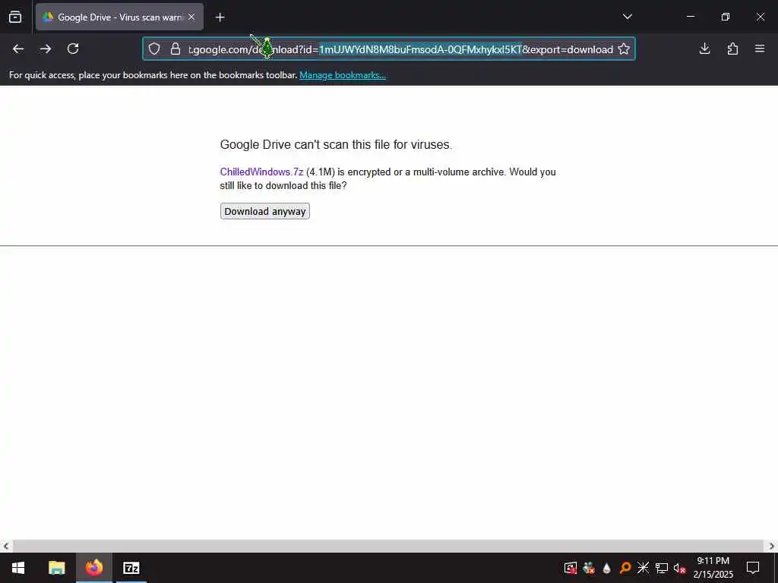
Task: Go forward one page
Action: pos(46,49)
